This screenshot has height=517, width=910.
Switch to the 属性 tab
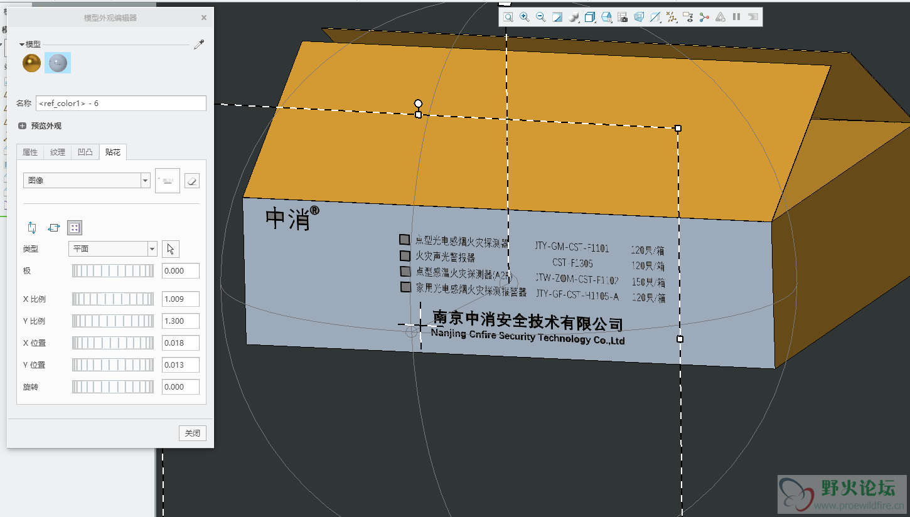tap(30, 152)
